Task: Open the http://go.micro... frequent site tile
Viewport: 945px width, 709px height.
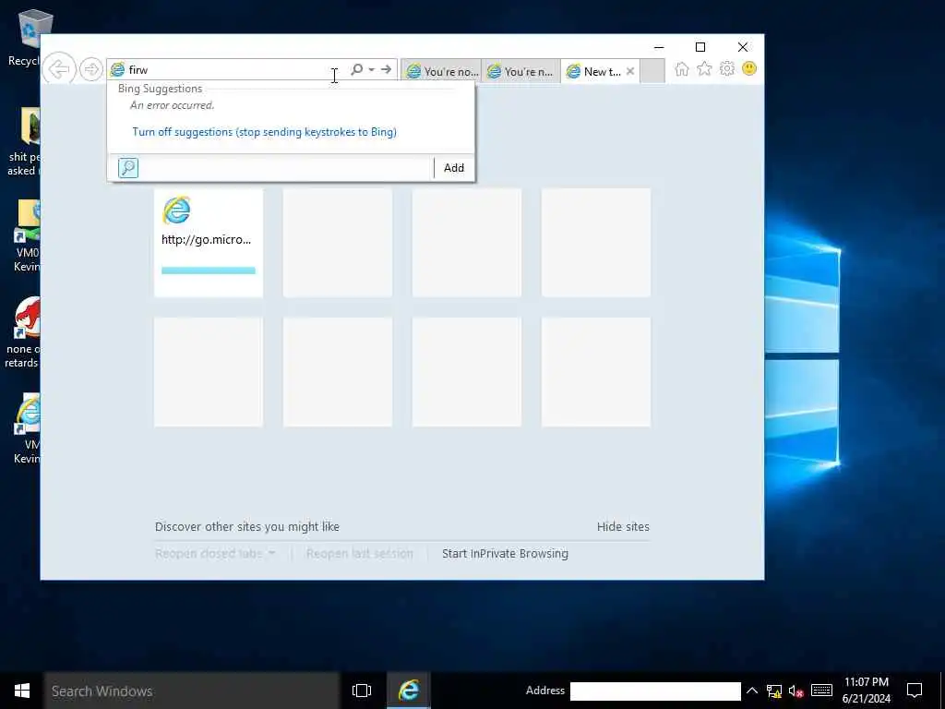Action: (209, 243)
